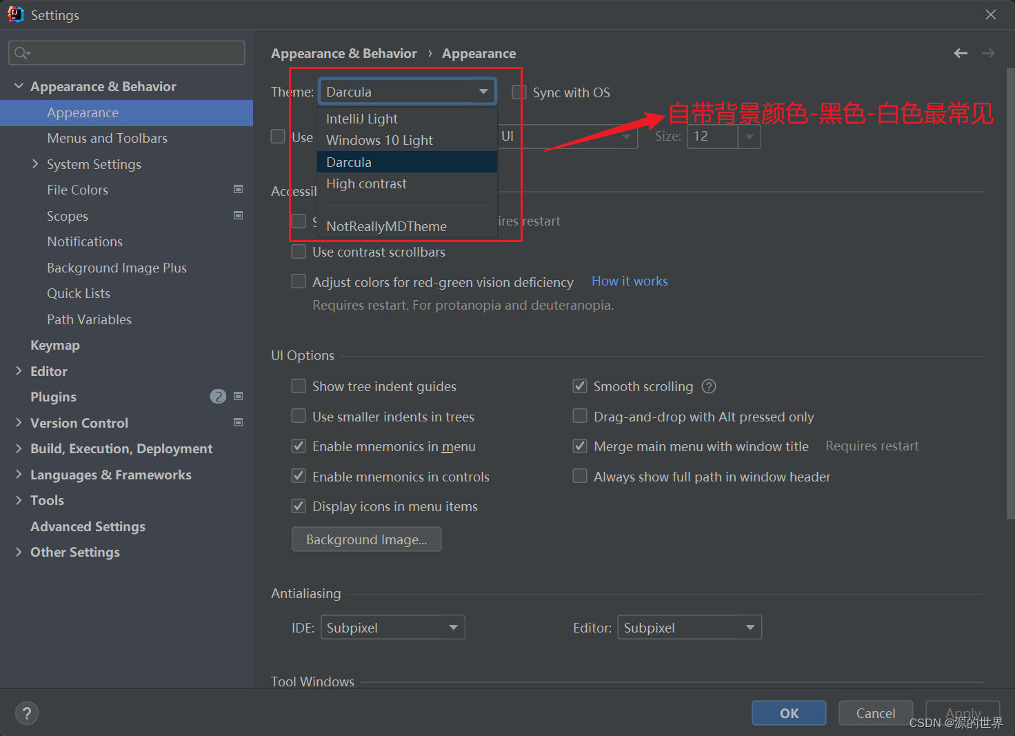Click the help question mark button

tap(27, 713)
